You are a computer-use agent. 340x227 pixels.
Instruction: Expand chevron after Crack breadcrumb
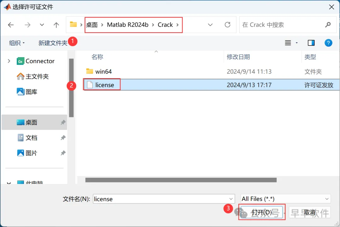point(177,25)
